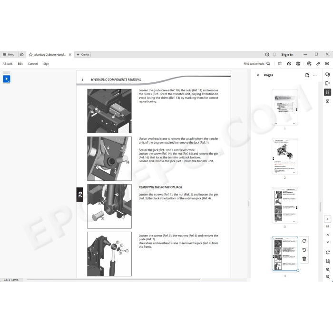The image size is (333, 333).
Task: Click the HYDRAULIC COMPONENTS REMOVAL header text
Action: 116,79
